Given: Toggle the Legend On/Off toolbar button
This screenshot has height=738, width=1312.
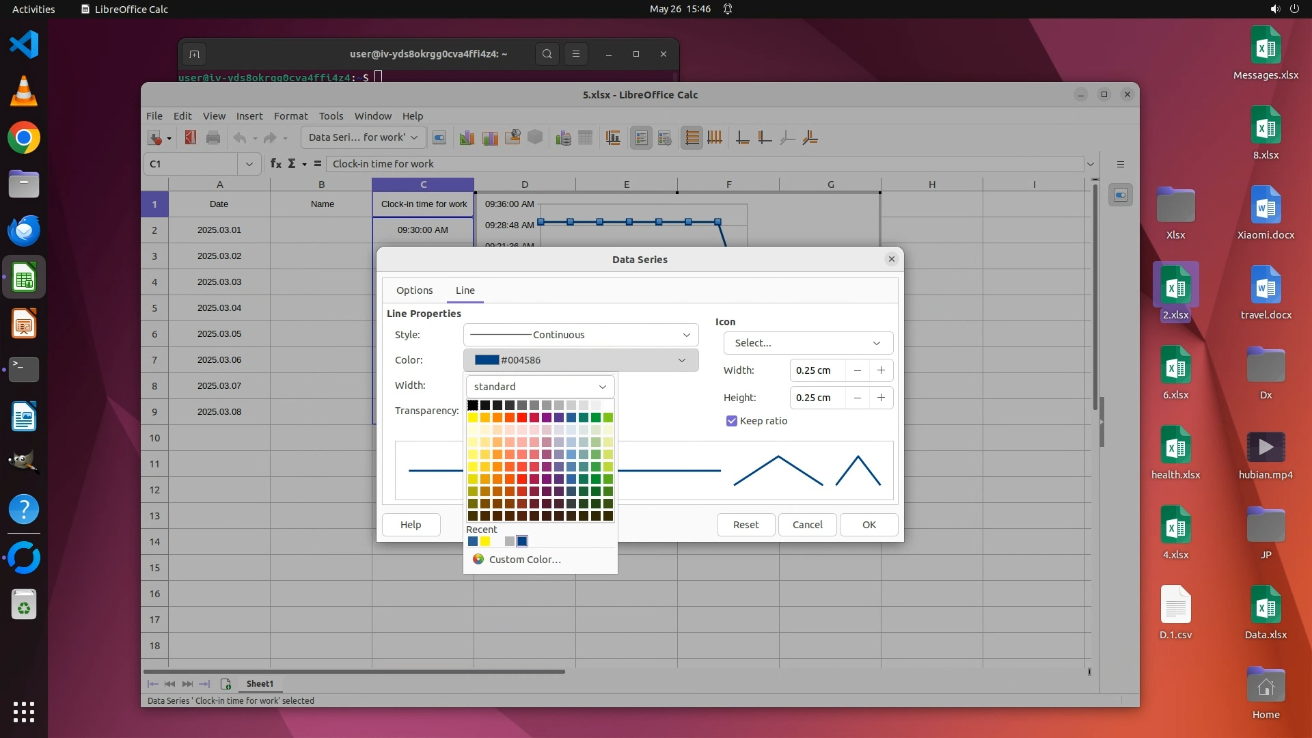Looking at the screenshot, I should click(x=641, y=138).
